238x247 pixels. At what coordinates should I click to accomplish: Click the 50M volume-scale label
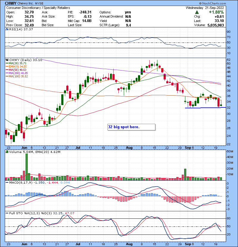pos(230,151)
